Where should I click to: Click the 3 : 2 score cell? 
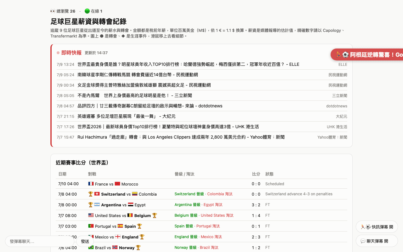point(256,205)
